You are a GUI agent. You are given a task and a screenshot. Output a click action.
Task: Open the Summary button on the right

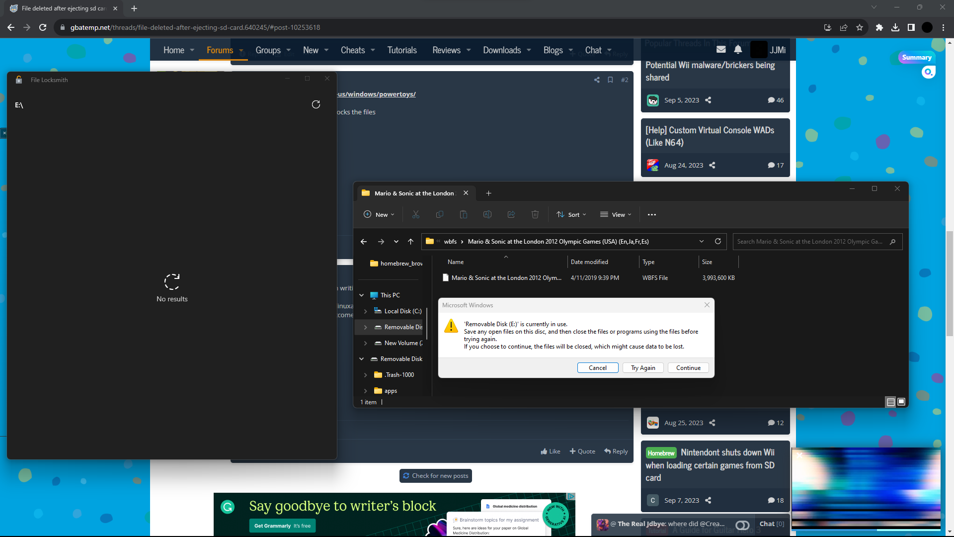pyautogui.click(x=917, y=57)
